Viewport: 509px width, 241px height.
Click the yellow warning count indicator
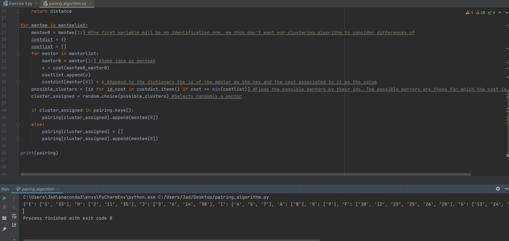[469, 13]
